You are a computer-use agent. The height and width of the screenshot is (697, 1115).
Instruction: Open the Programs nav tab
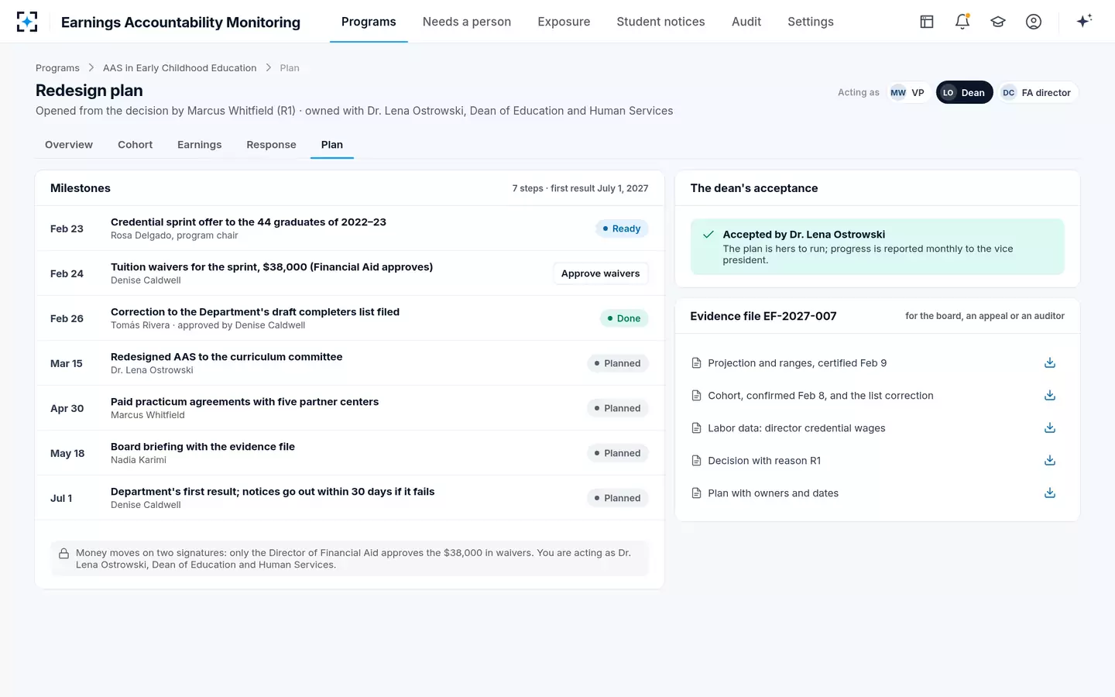pos(369,22)
